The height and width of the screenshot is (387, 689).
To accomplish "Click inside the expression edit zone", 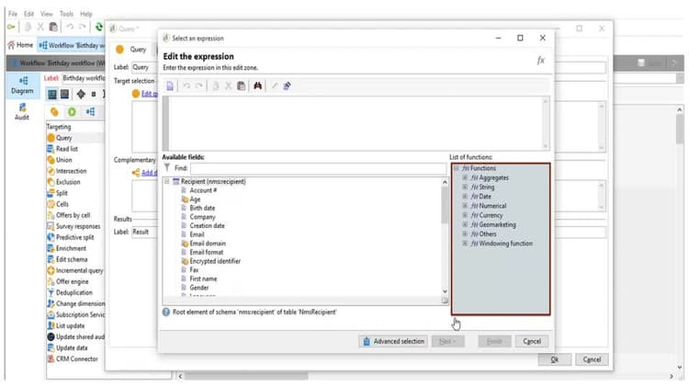I will point(356,123).
